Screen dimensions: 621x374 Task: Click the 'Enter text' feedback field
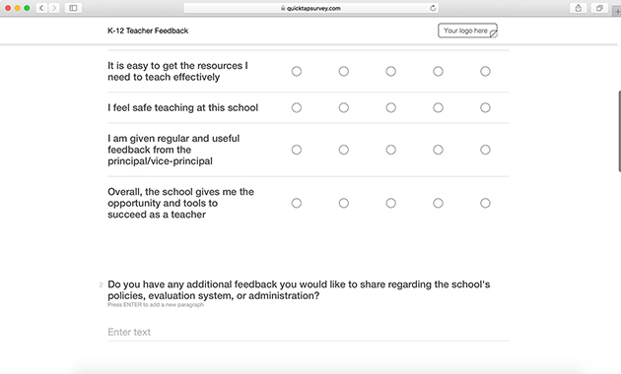click(x=309, y=332)
